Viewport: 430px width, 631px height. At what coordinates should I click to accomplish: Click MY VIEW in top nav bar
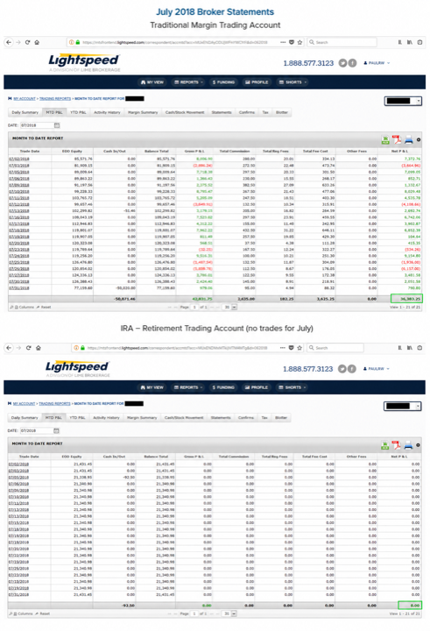pyautogui.click(x=152, y=82)
